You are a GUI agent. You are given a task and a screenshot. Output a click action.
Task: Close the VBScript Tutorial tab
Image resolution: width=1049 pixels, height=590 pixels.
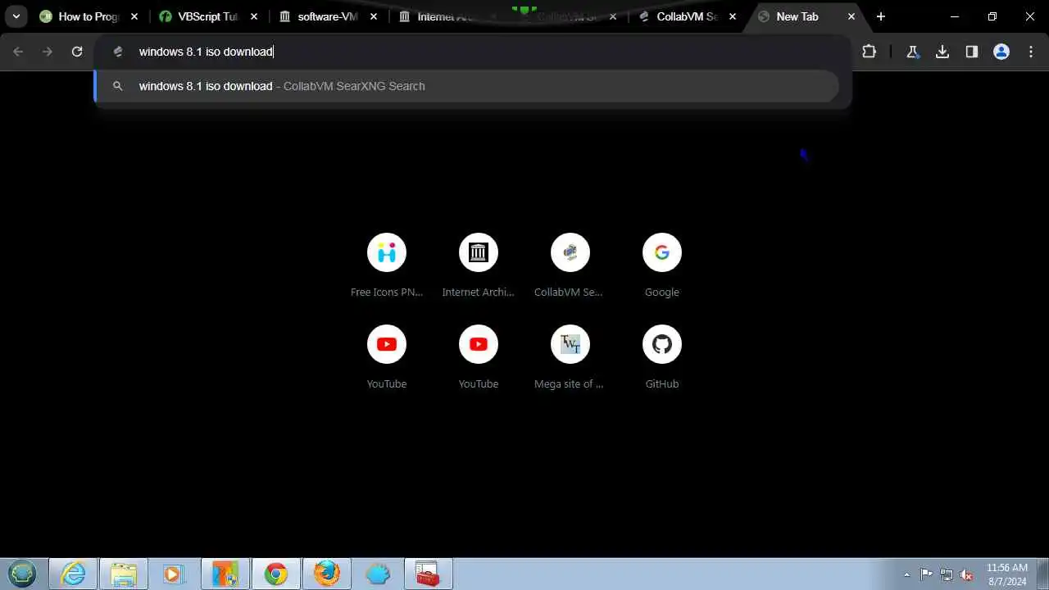pyautogui.click(x=254, y=16)
